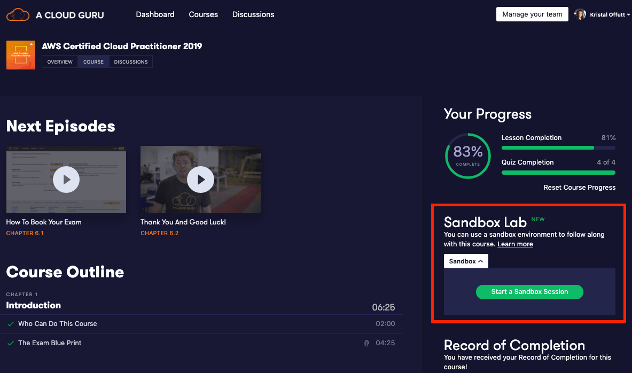Click the NEW badge beside Sandbox Lab
This screenshot has width=632, height=373.
point(537,219)
